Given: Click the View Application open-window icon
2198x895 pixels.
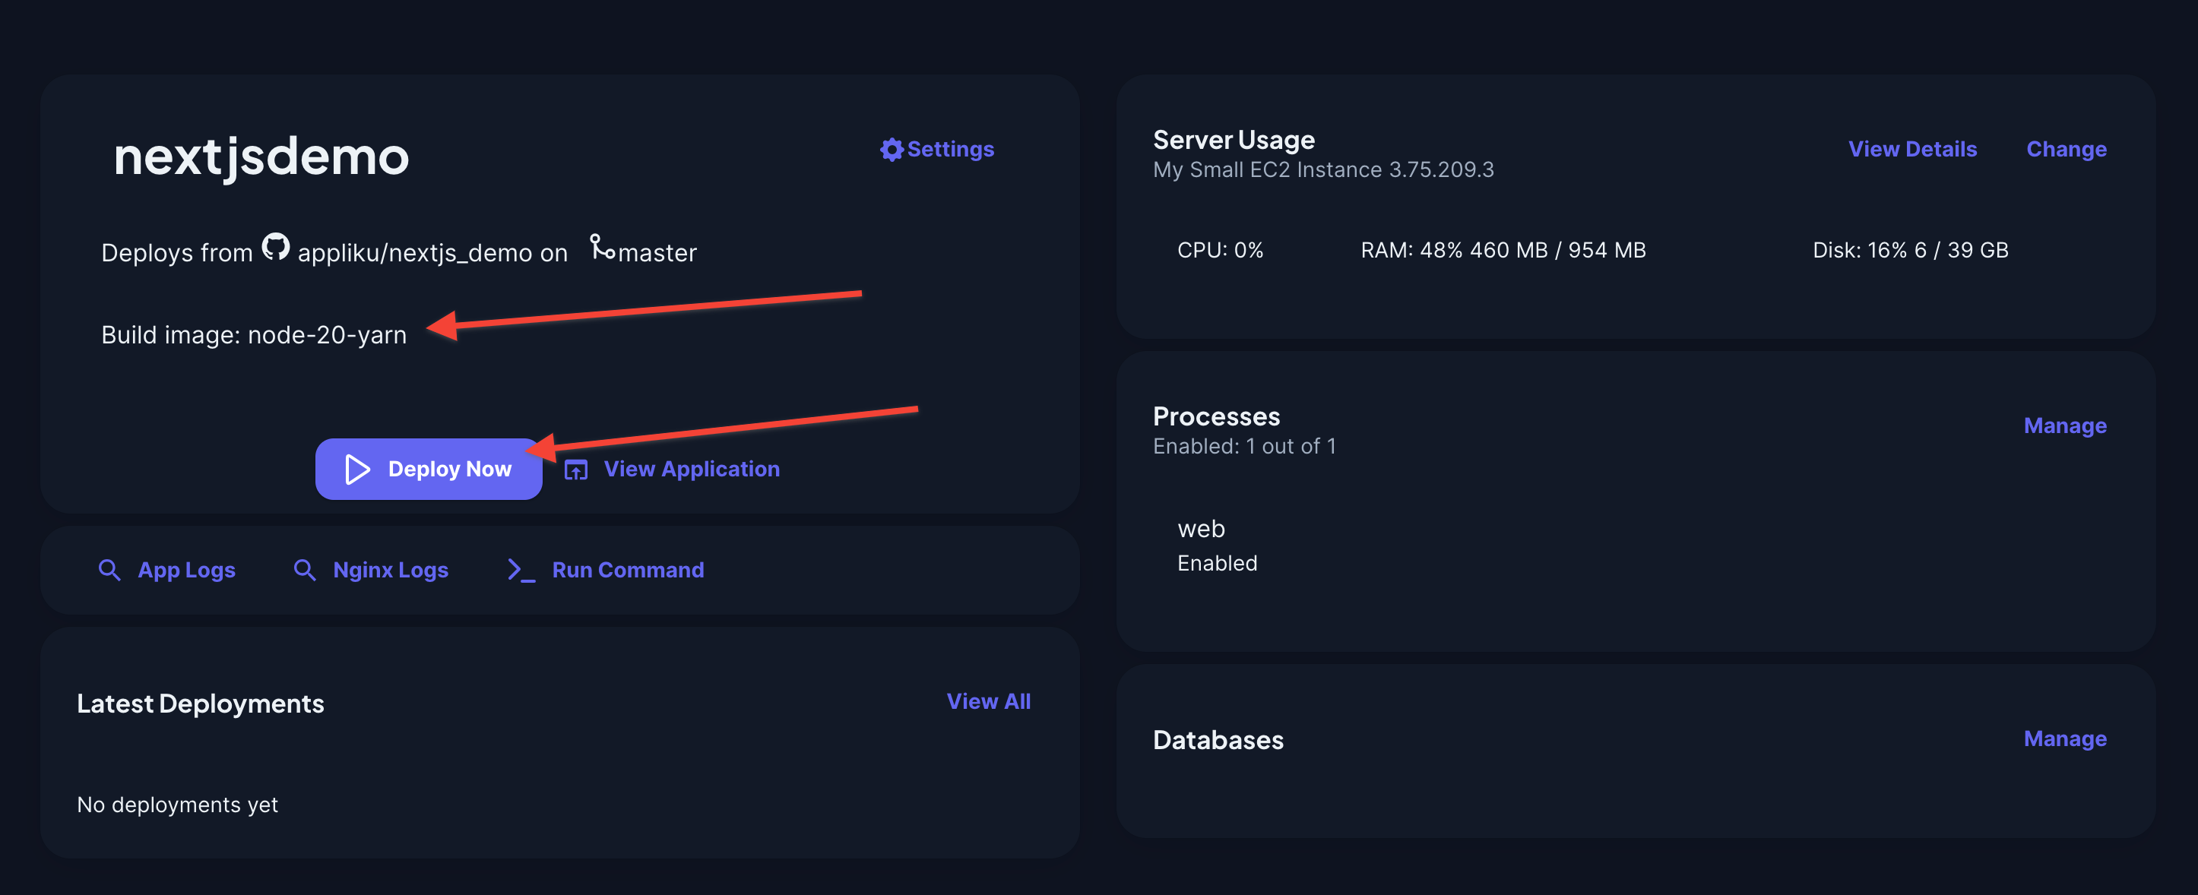Looking at the screenshot, I should [x=576, y=470].
